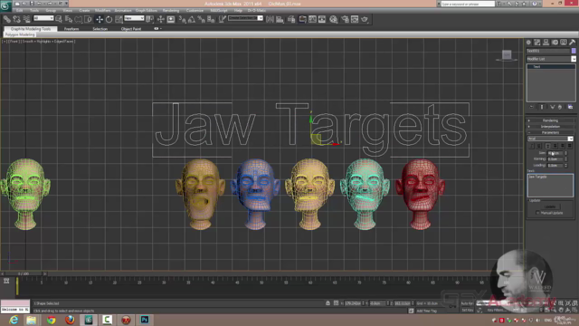Open the Create command panel tab

(x=528, y=43)
